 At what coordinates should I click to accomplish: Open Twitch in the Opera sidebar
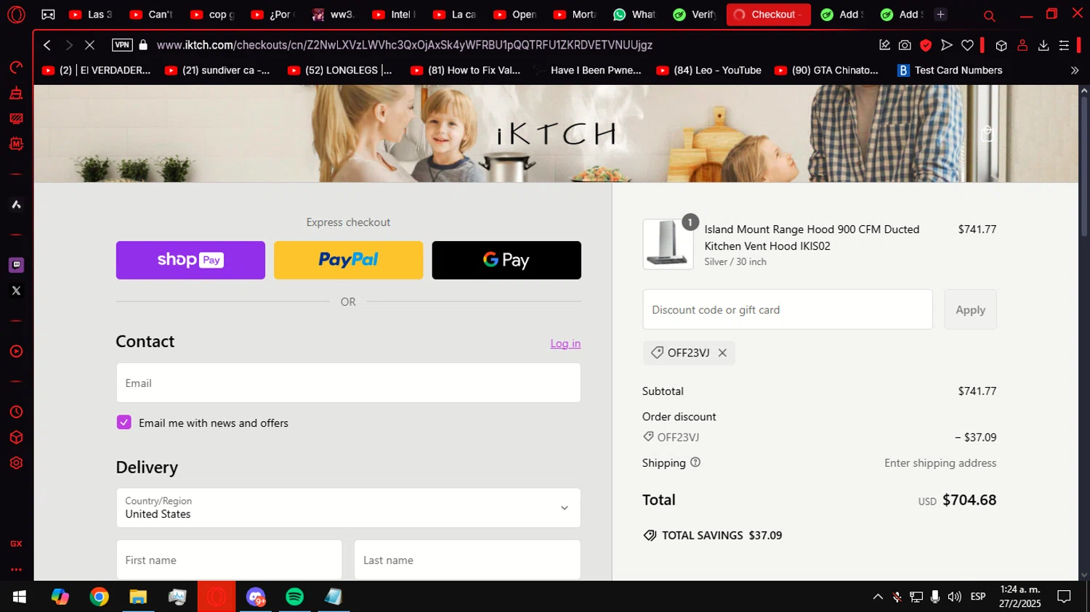(16, 265)
